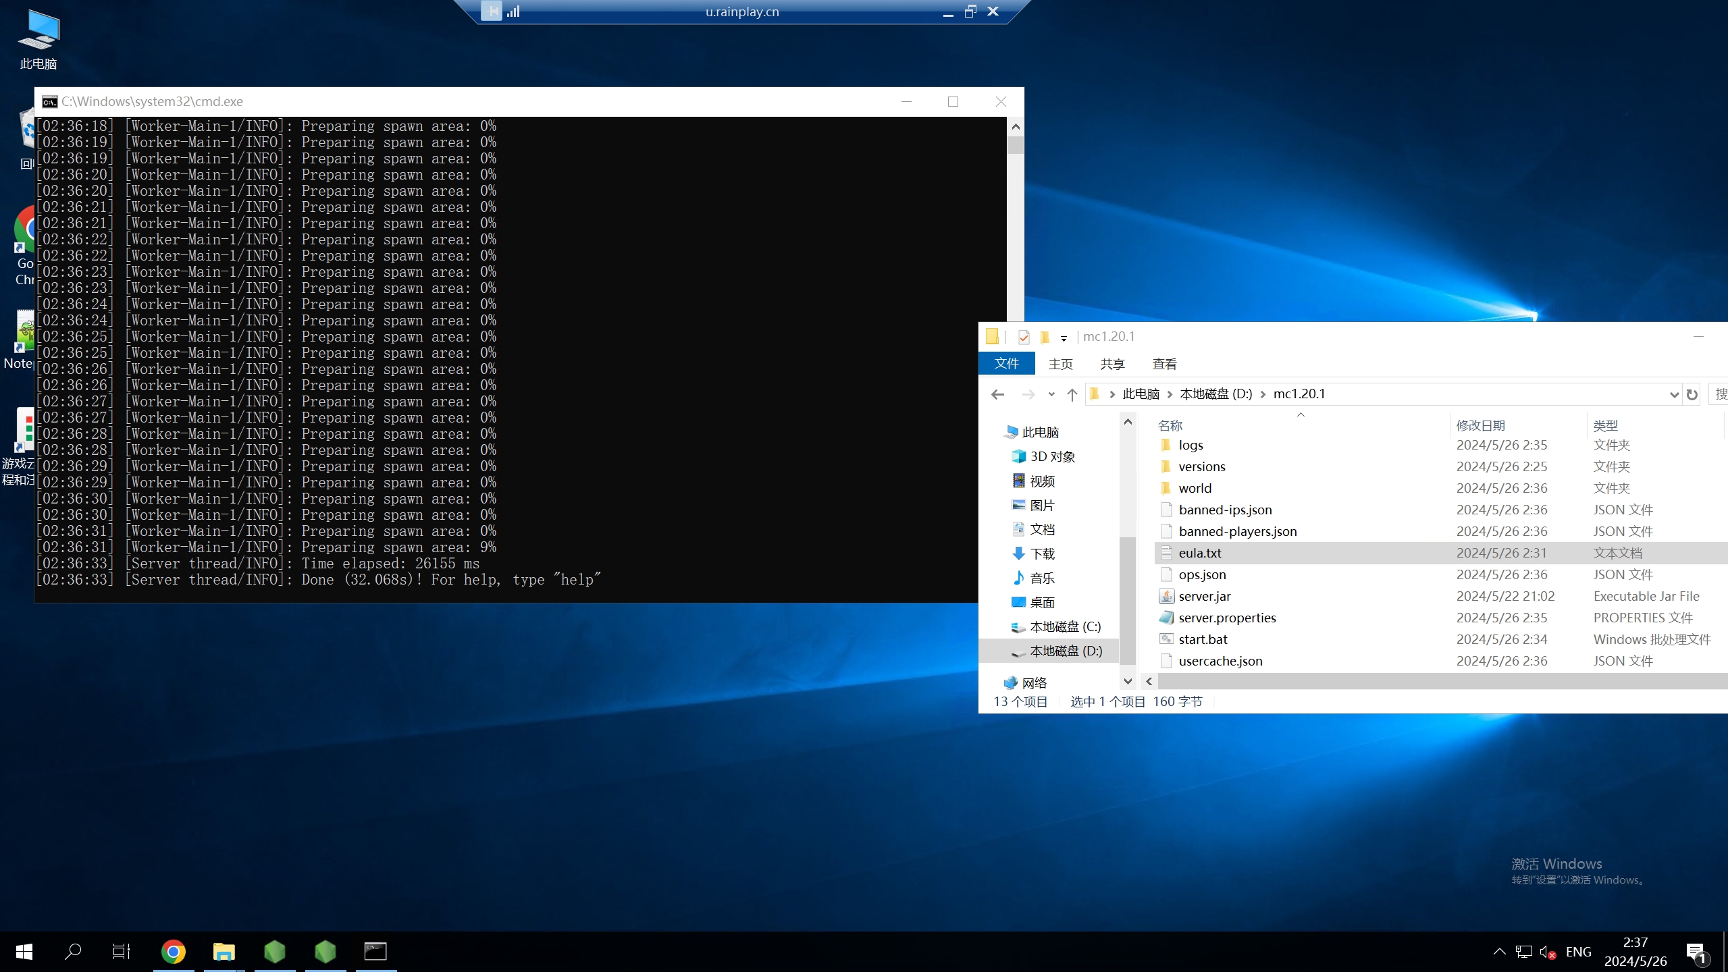The width and height of the screenshot is (1728, 972).
Task: Click 本地磁盘 (D:) in the breadcrumb path
Action: (1215, 394)
